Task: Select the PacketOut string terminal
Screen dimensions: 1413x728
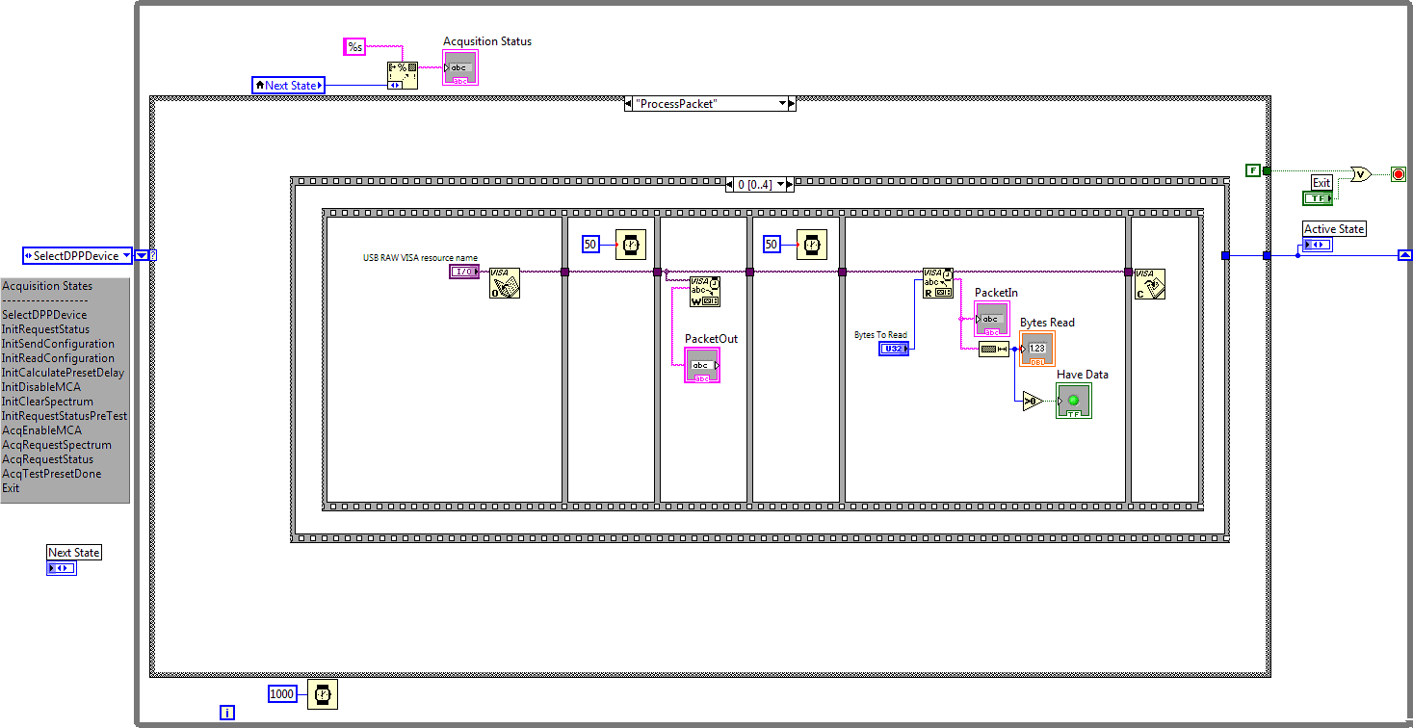Action: pos(701,365)
